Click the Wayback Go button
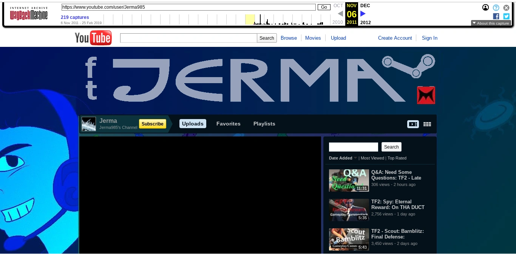This screenshot has width=516, height=254. pos(324,7)
